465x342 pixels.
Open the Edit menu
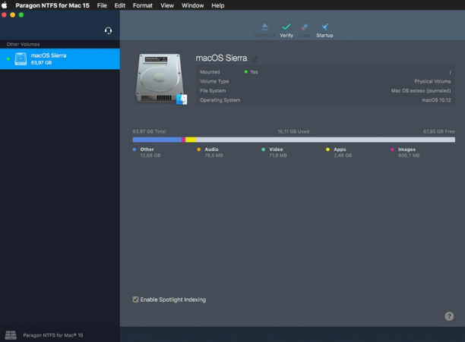(120, 5)
